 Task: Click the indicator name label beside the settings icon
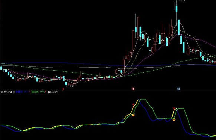pos(9,92)
